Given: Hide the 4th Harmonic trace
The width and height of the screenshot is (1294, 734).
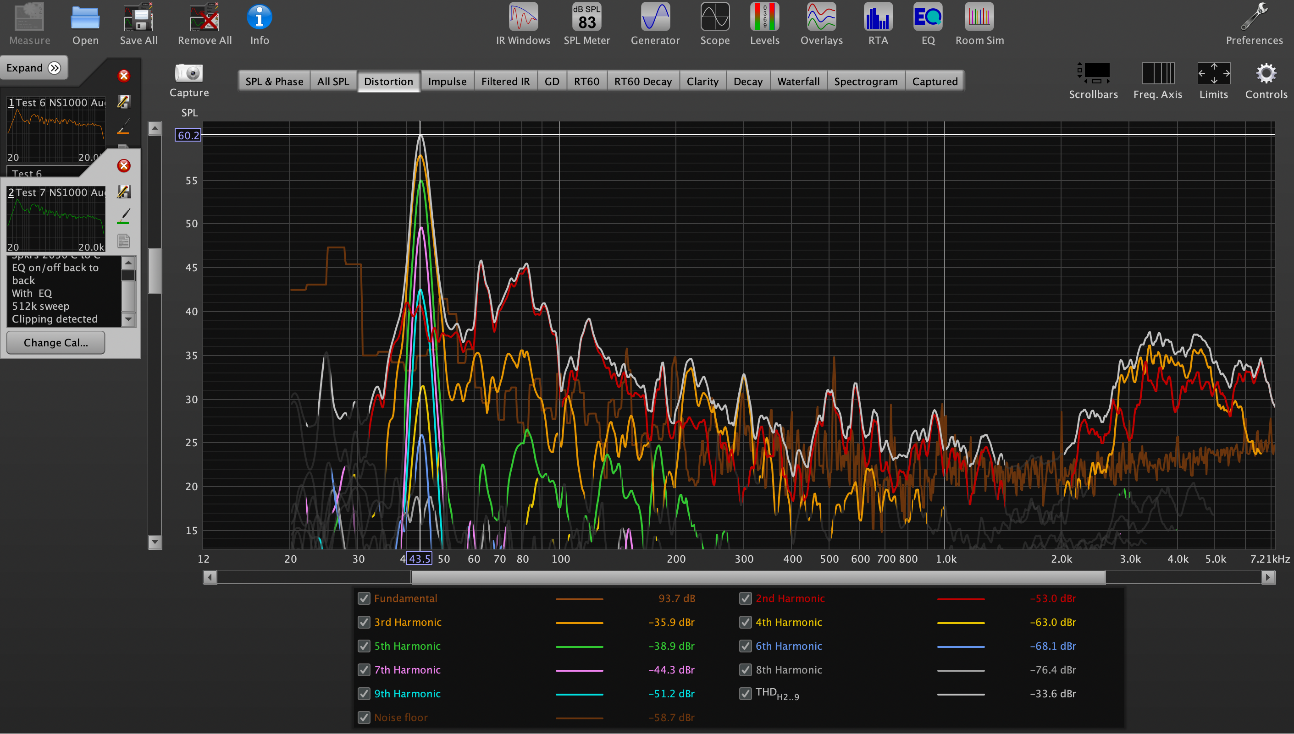Looking at the screenshot, I should tap(745, 622).
